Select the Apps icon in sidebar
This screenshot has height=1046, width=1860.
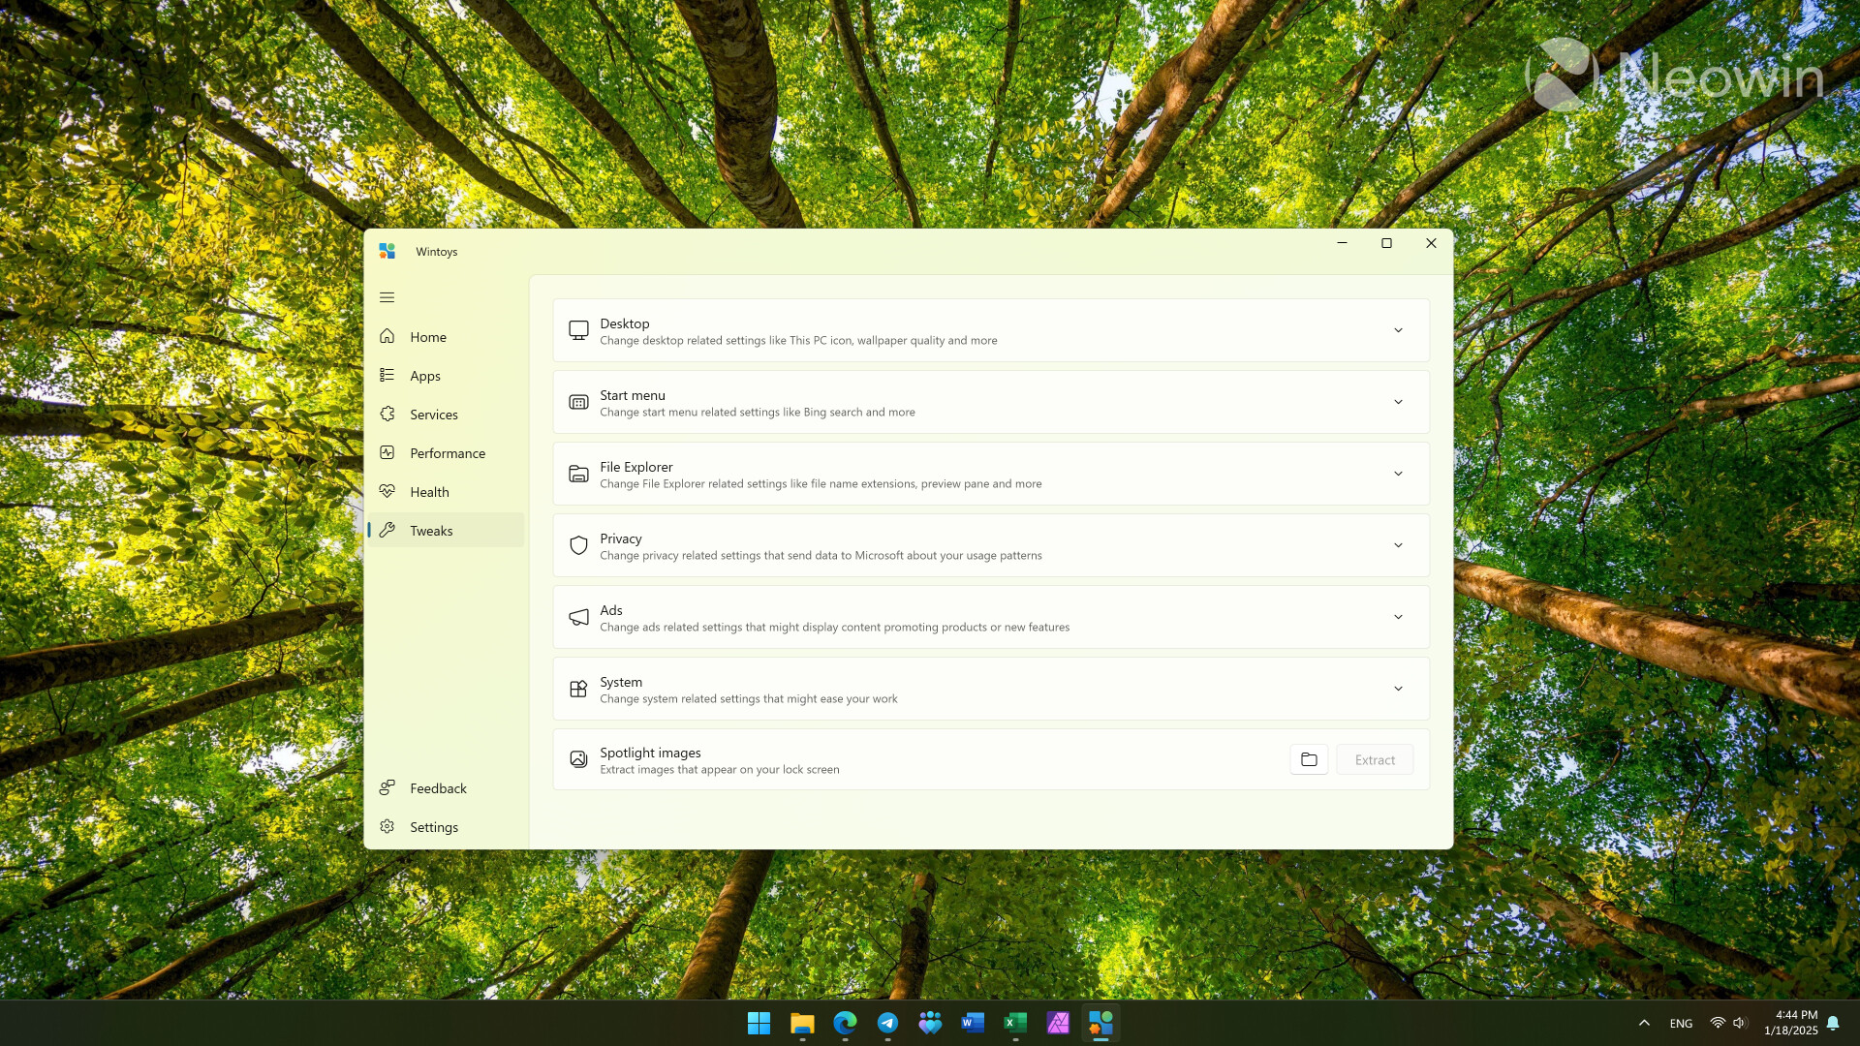[387, 374]
